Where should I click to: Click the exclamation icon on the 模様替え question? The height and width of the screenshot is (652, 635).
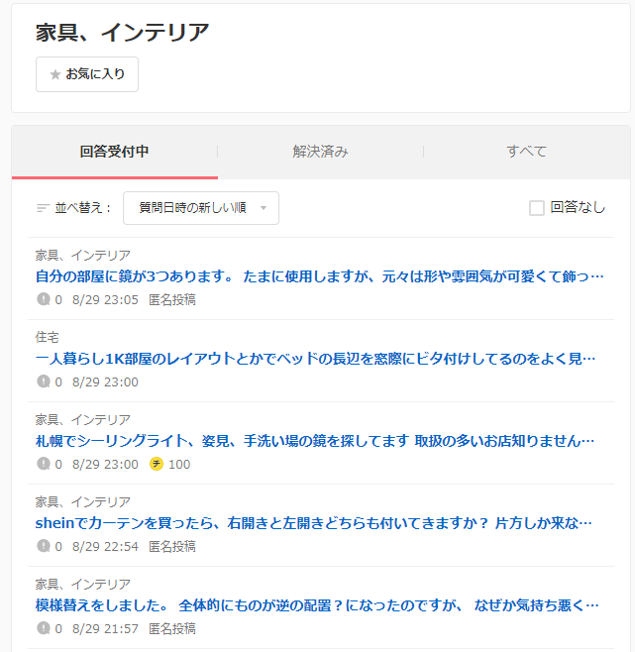(x=44, y=628)
